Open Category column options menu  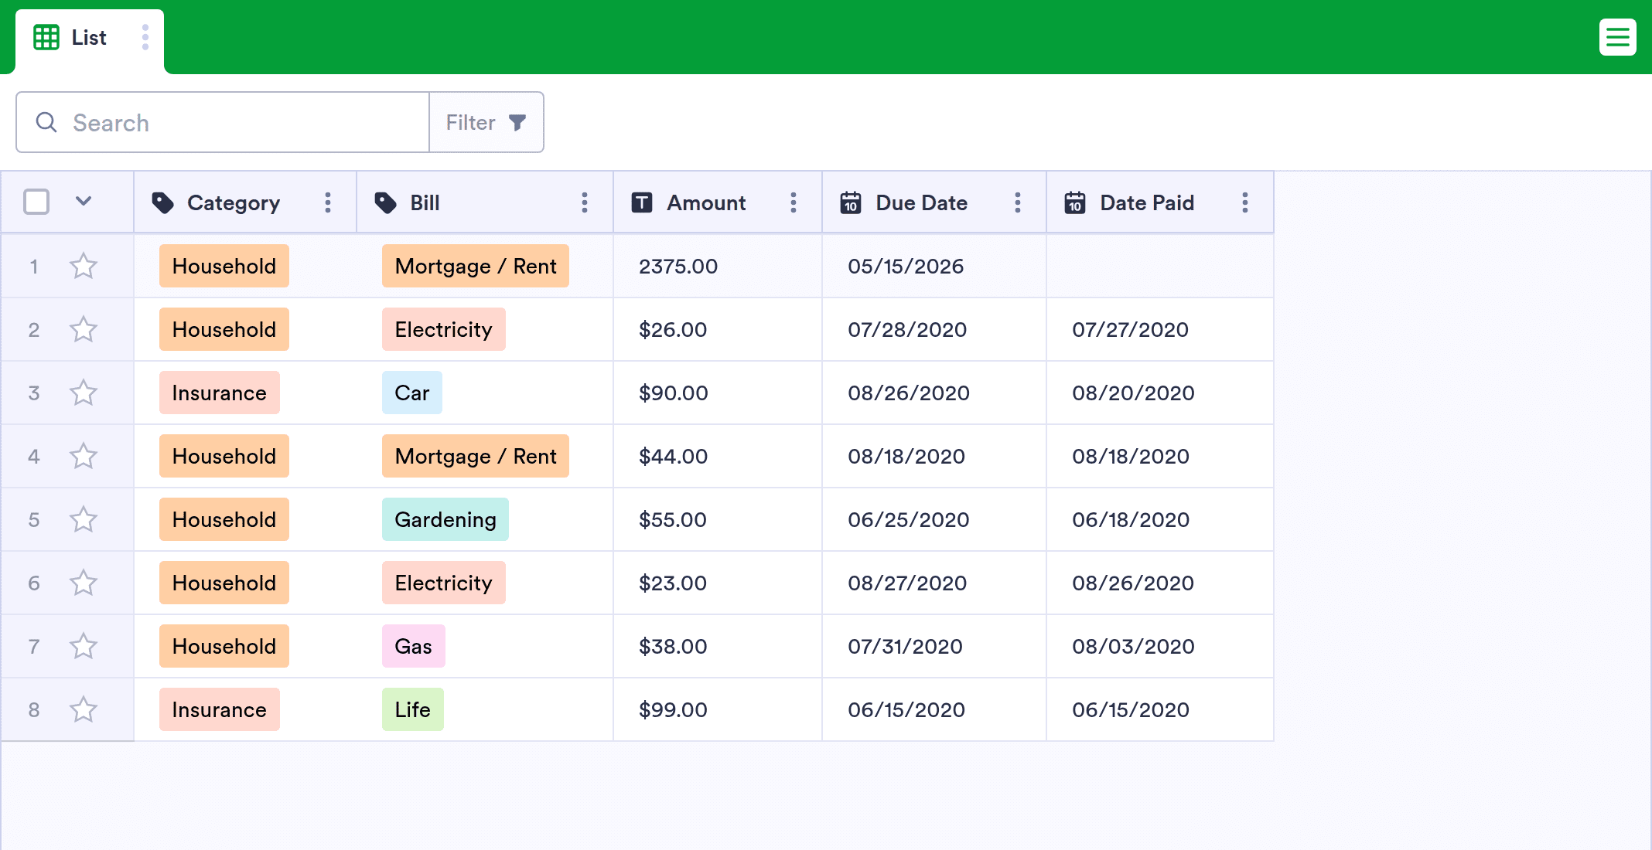click(x=328, y=202)
